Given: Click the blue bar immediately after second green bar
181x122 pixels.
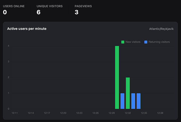Looking at the screenshot, I should click(133, 101).
